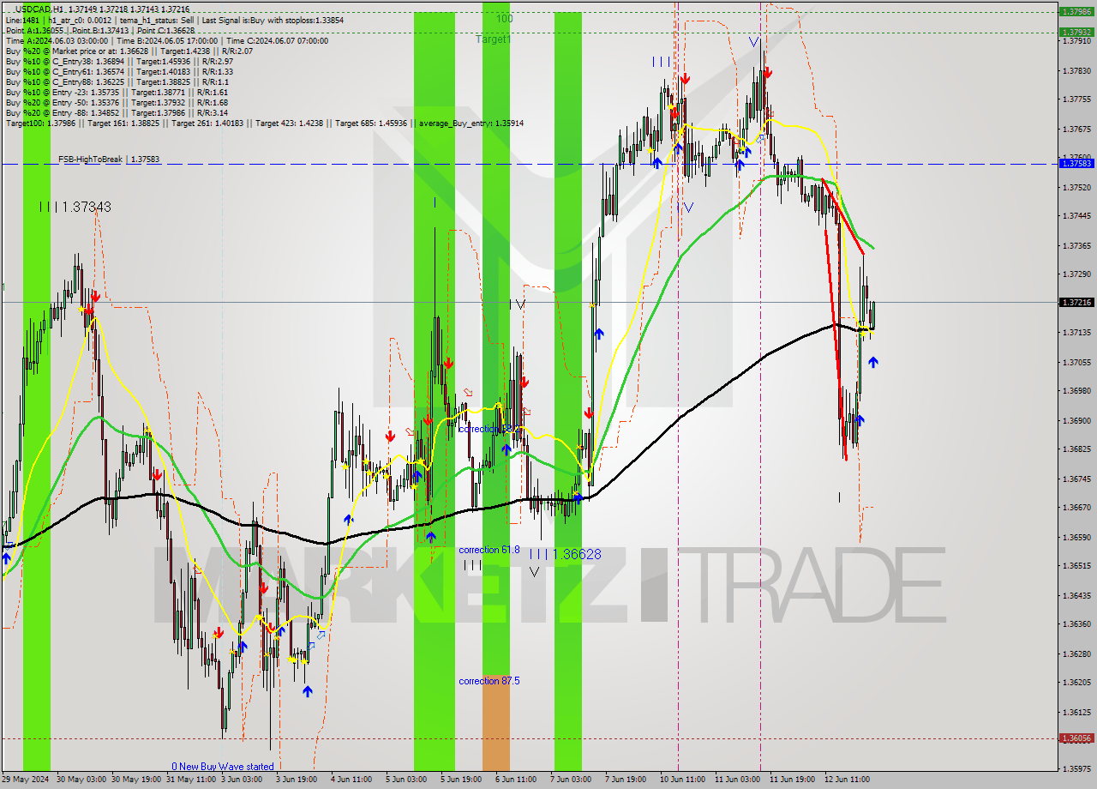Click price axis value 1.36670
This screenshot has width=1097, height=789.
(1076, 508)
